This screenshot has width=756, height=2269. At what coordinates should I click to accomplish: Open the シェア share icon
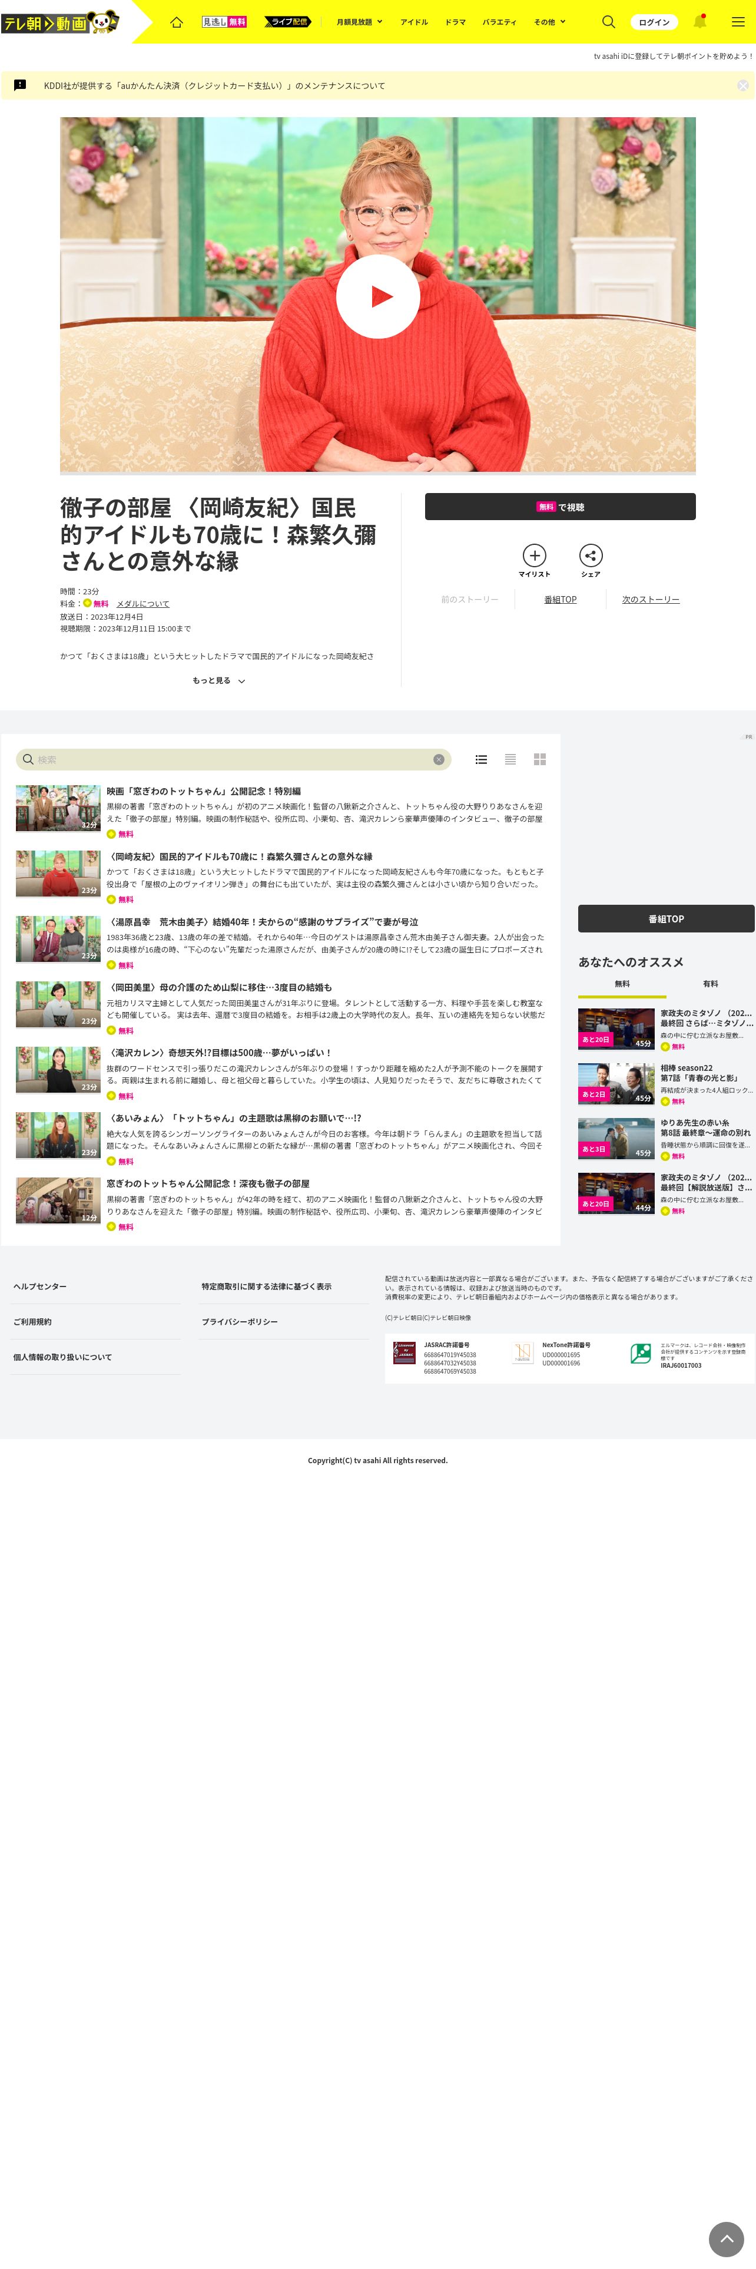(591, 560)
